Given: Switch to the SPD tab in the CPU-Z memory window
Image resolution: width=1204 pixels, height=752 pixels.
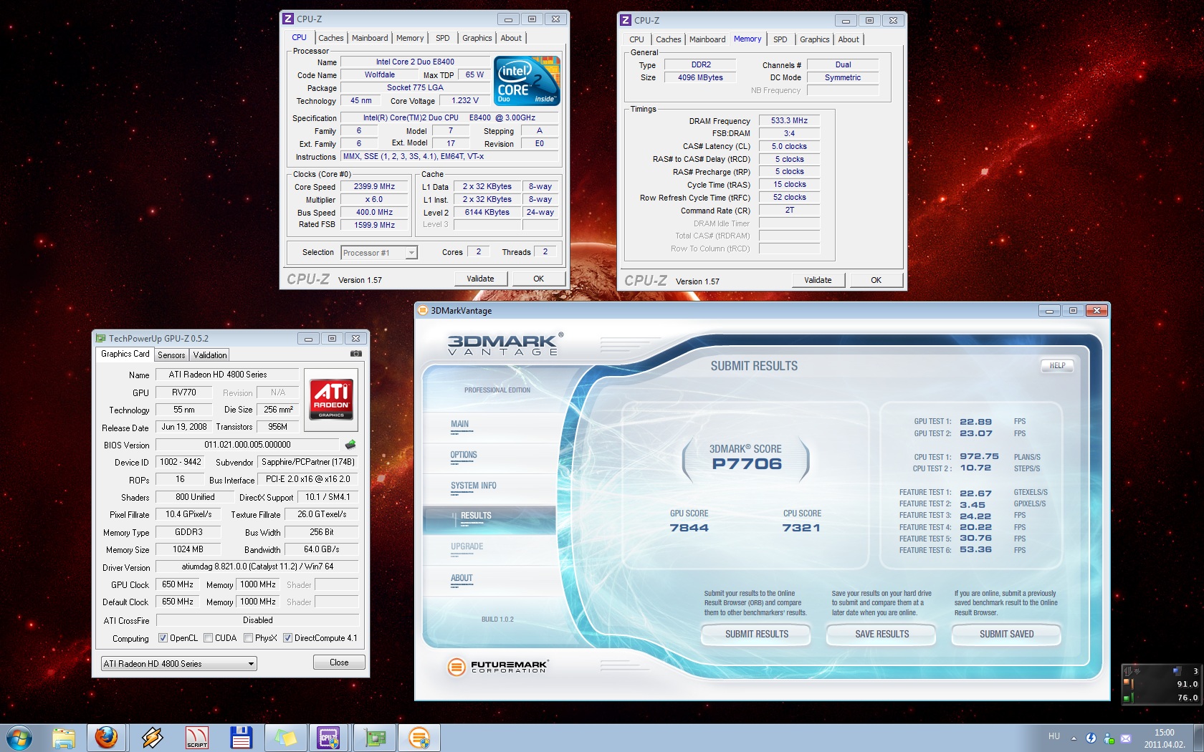Looking at the screenshot, I should point(780,39).
